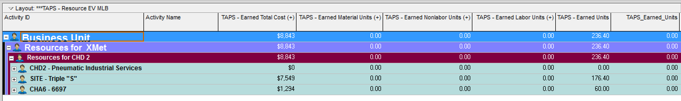
Task: Click the $7,549 earned total cost cell
Action: (x=257, y=78)
